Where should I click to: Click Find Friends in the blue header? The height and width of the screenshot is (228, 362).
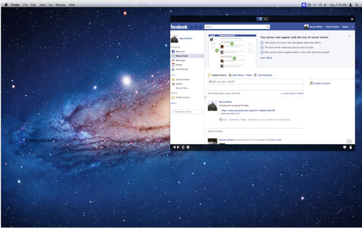(332, 27)
